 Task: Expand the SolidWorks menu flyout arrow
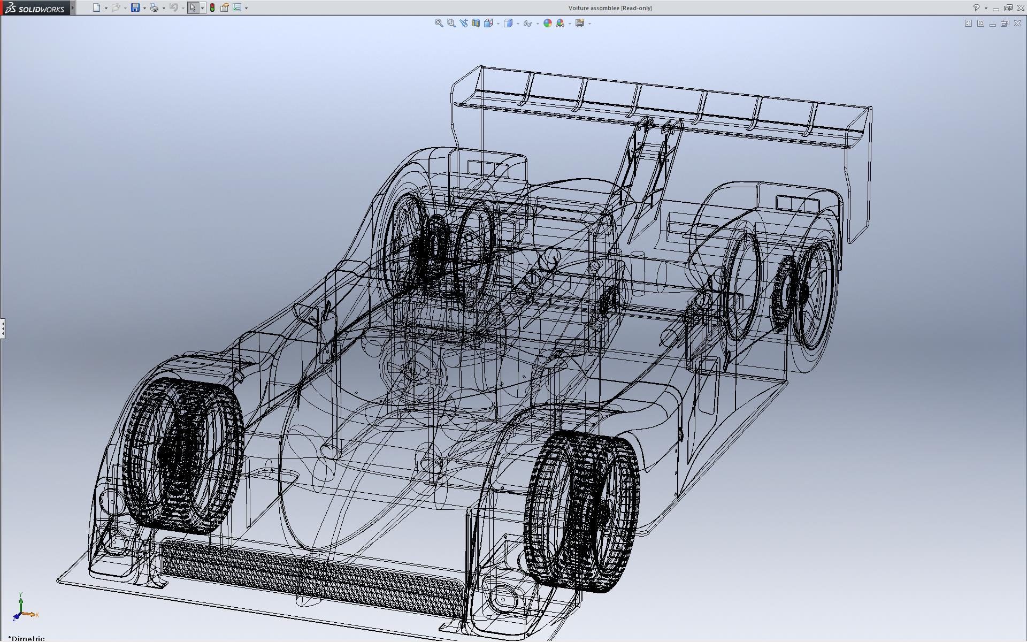click(x=73, y=7)
